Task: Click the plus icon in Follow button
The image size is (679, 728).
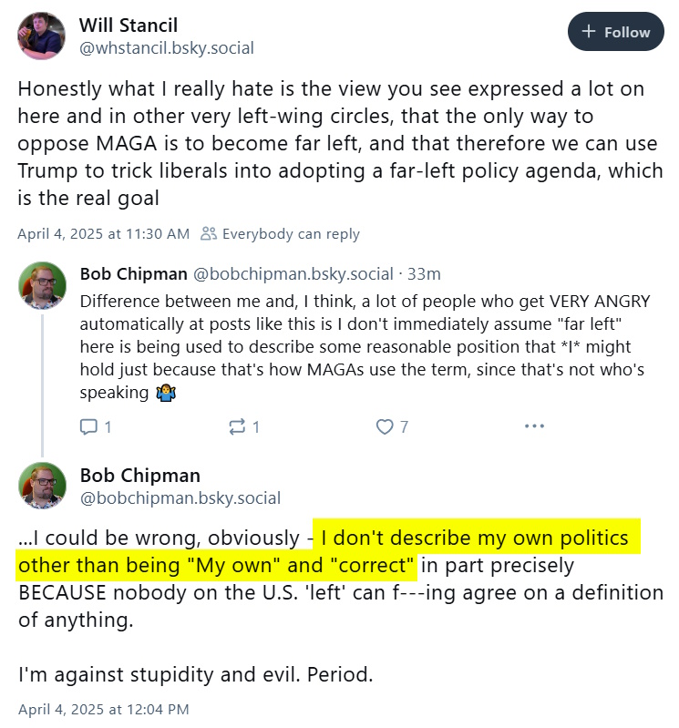Action: 589,31
